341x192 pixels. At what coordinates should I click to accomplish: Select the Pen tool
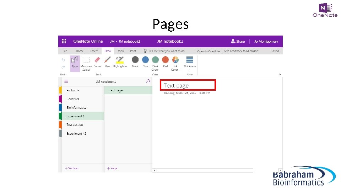tap(107, 62)
